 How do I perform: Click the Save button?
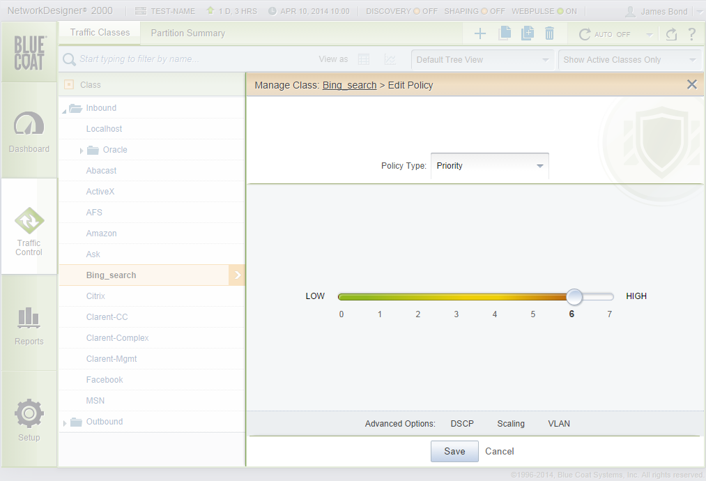pos(454,451)
